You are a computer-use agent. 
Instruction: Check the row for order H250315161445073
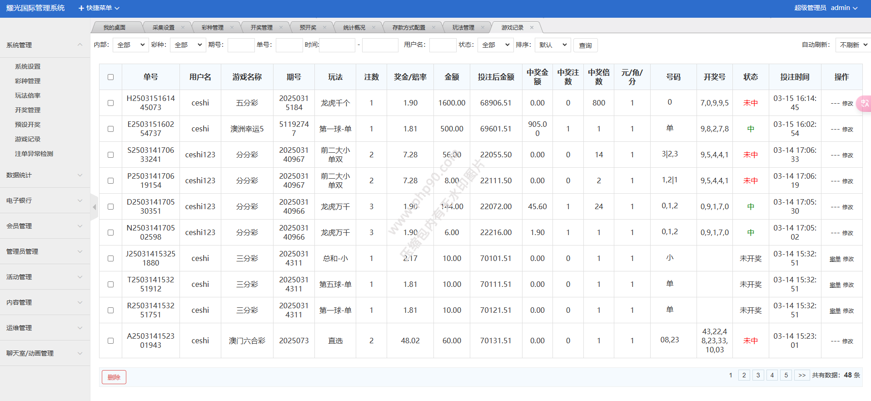click(x=110, y=103)
